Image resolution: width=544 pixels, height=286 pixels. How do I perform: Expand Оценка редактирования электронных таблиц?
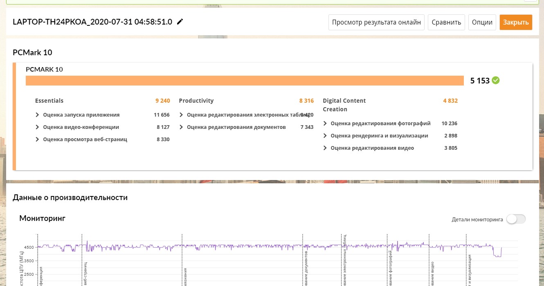(181, 115)
